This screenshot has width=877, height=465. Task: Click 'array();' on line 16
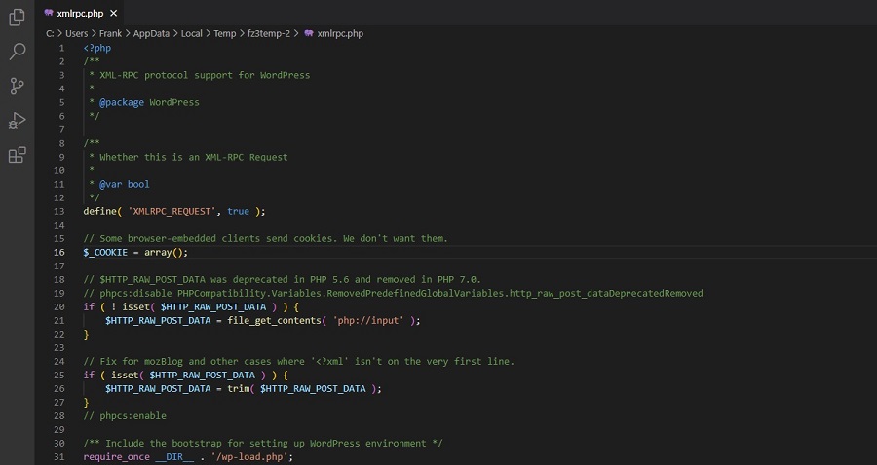pos(166,252)
